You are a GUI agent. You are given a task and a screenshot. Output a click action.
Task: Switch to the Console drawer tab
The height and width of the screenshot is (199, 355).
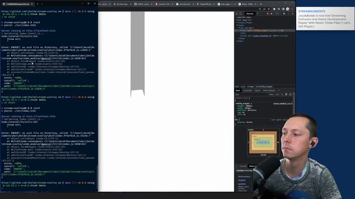pos(243,166)
